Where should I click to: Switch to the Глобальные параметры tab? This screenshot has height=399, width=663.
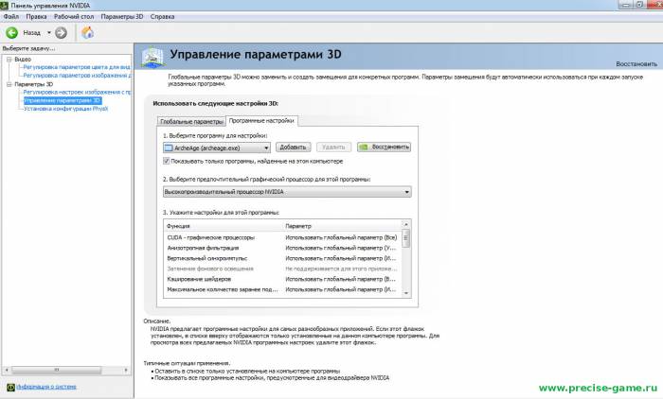click(190, 121)
